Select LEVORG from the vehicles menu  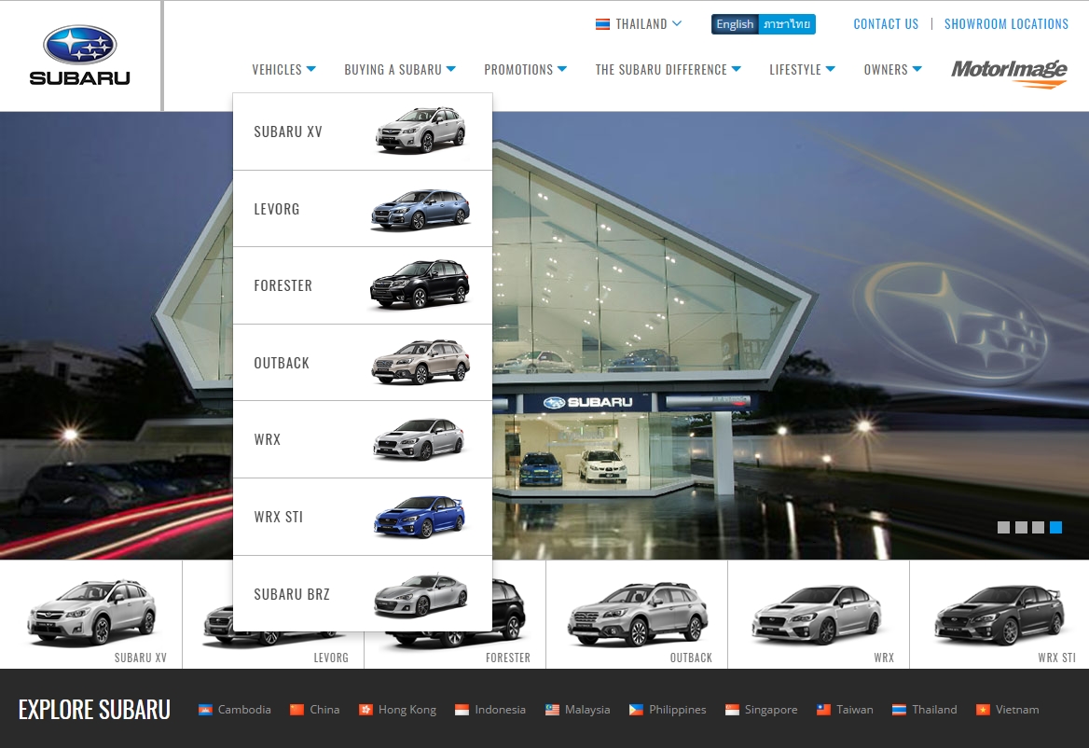point(363,209)
